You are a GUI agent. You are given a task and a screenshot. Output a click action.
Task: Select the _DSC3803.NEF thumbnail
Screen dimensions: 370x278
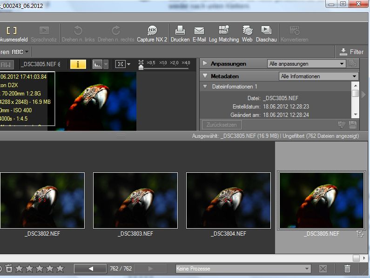[135, 200]
